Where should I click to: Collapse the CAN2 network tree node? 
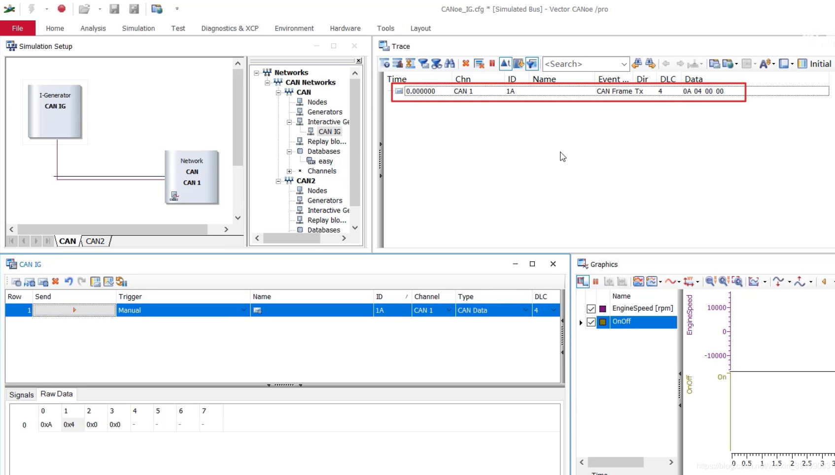point(278,181)
